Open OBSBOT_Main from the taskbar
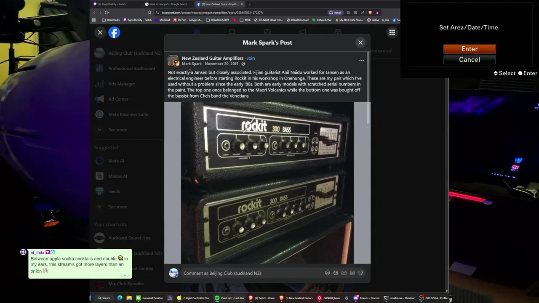Screen dimensions: 539x303 [329, 298]
